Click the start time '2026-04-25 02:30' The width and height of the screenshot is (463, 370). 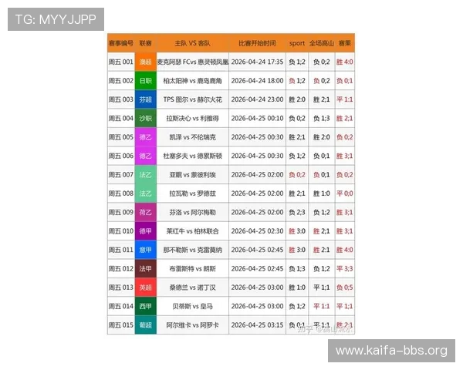(x=257, y=231)
